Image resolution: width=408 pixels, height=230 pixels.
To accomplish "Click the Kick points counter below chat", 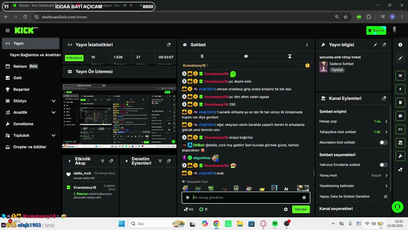I will point(203,209).
